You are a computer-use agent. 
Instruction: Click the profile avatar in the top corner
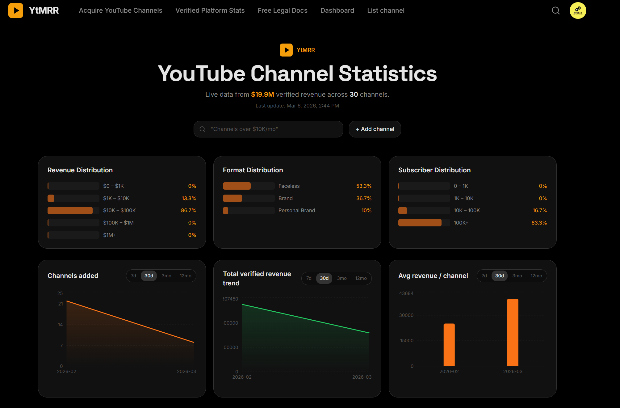click(578, 10)
